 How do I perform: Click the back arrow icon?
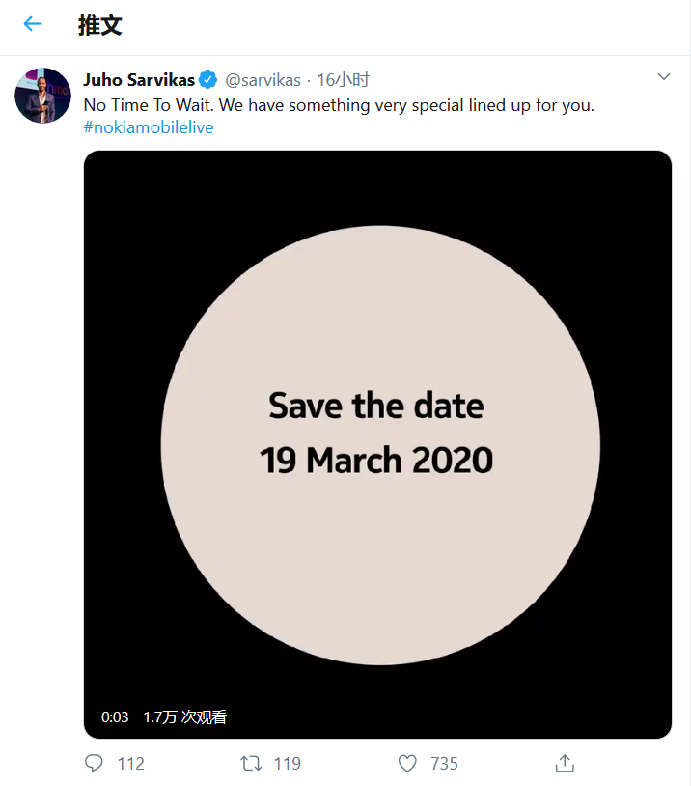(x=33, y=24)
